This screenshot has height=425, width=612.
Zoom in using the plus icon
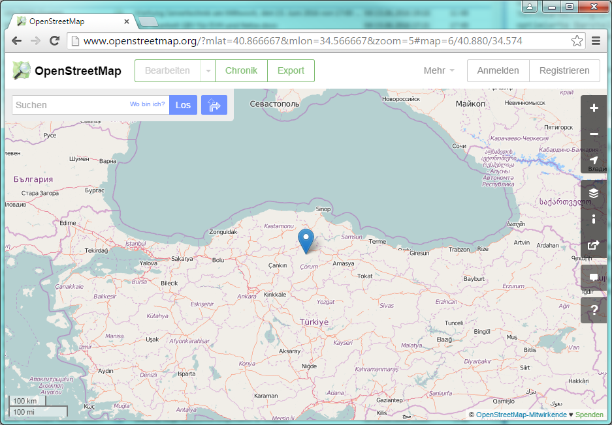coord(593,108)
